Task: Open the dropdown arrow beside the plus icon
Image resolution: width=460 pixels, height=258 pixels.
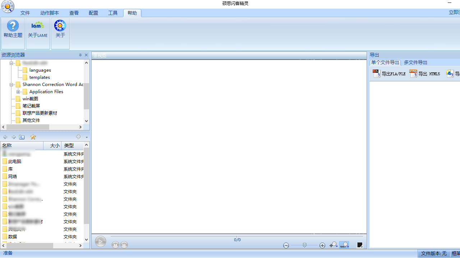Action: pos(87,137)
